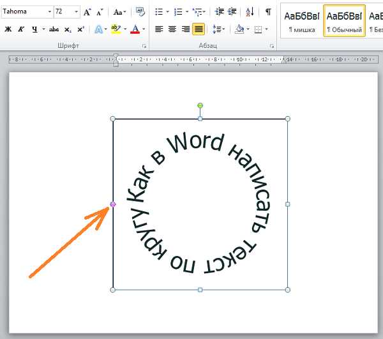This screenshot has width=383, height=339.
Task: Click the green rotation handle of WordArt
Action: [200, 105]
